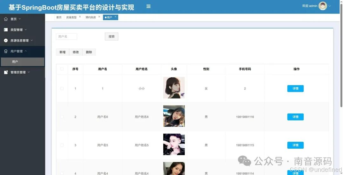Click the 房源信息管理 sidebar icon
The width and height of the screenshot is (343, 175).
pyautogui.click(x=6, y=40)
